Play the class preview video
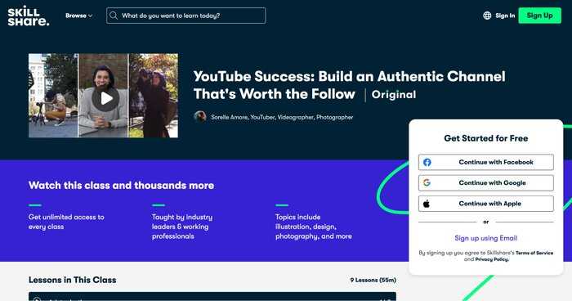This screenshot has width=572, height=301. (x=105, y=98)
